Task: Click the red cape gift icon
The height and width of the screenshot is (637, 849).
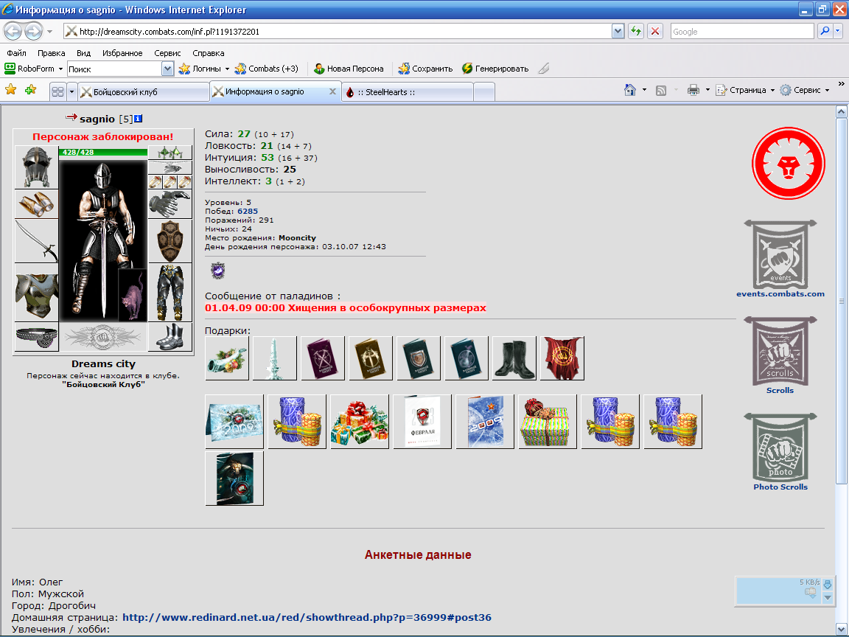Action: pos(562,358)
